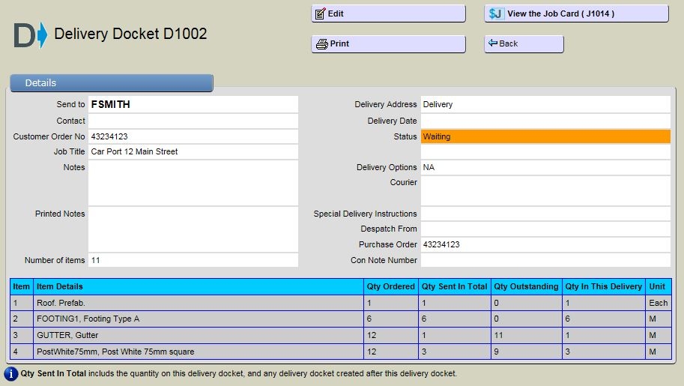Click the printer icon
Screen dimensions: 684x386
pyautogui.click(x=321, y=44)
